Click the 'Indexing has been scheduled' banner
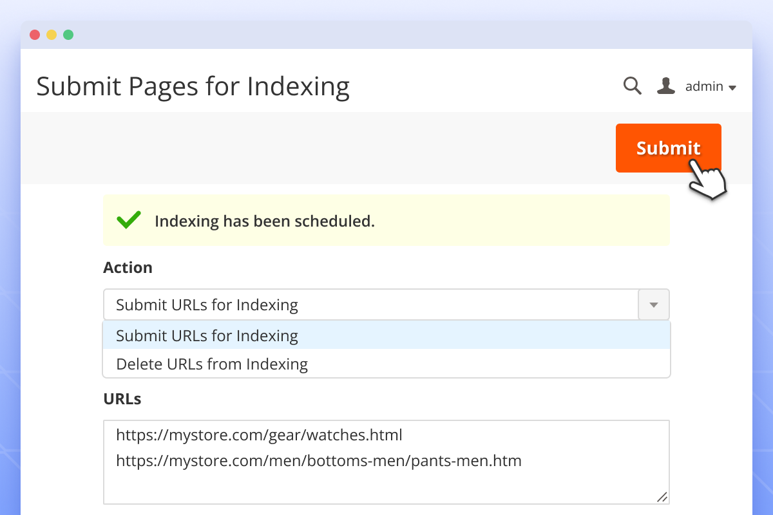 pos(386,220)
